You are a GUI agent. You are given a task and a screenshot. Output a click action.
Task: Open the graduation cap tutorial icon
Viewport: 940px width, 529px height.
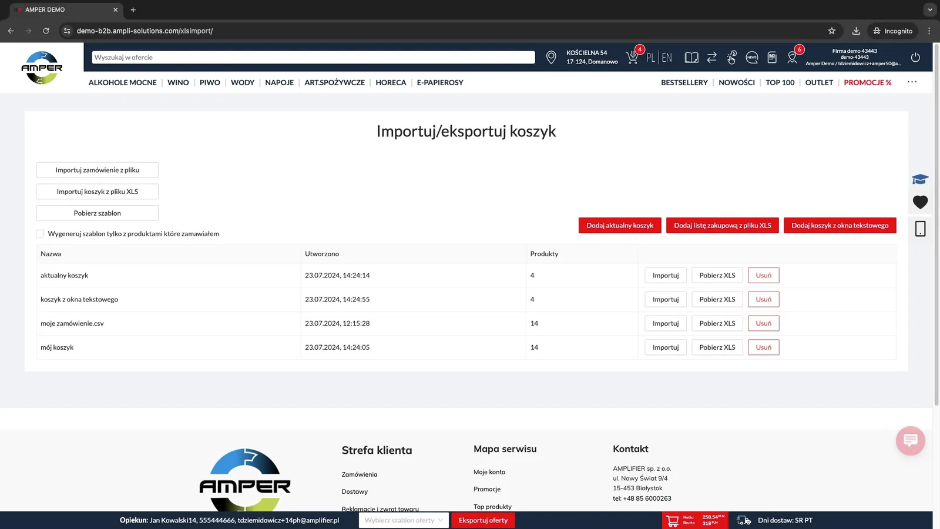[920, 179]
